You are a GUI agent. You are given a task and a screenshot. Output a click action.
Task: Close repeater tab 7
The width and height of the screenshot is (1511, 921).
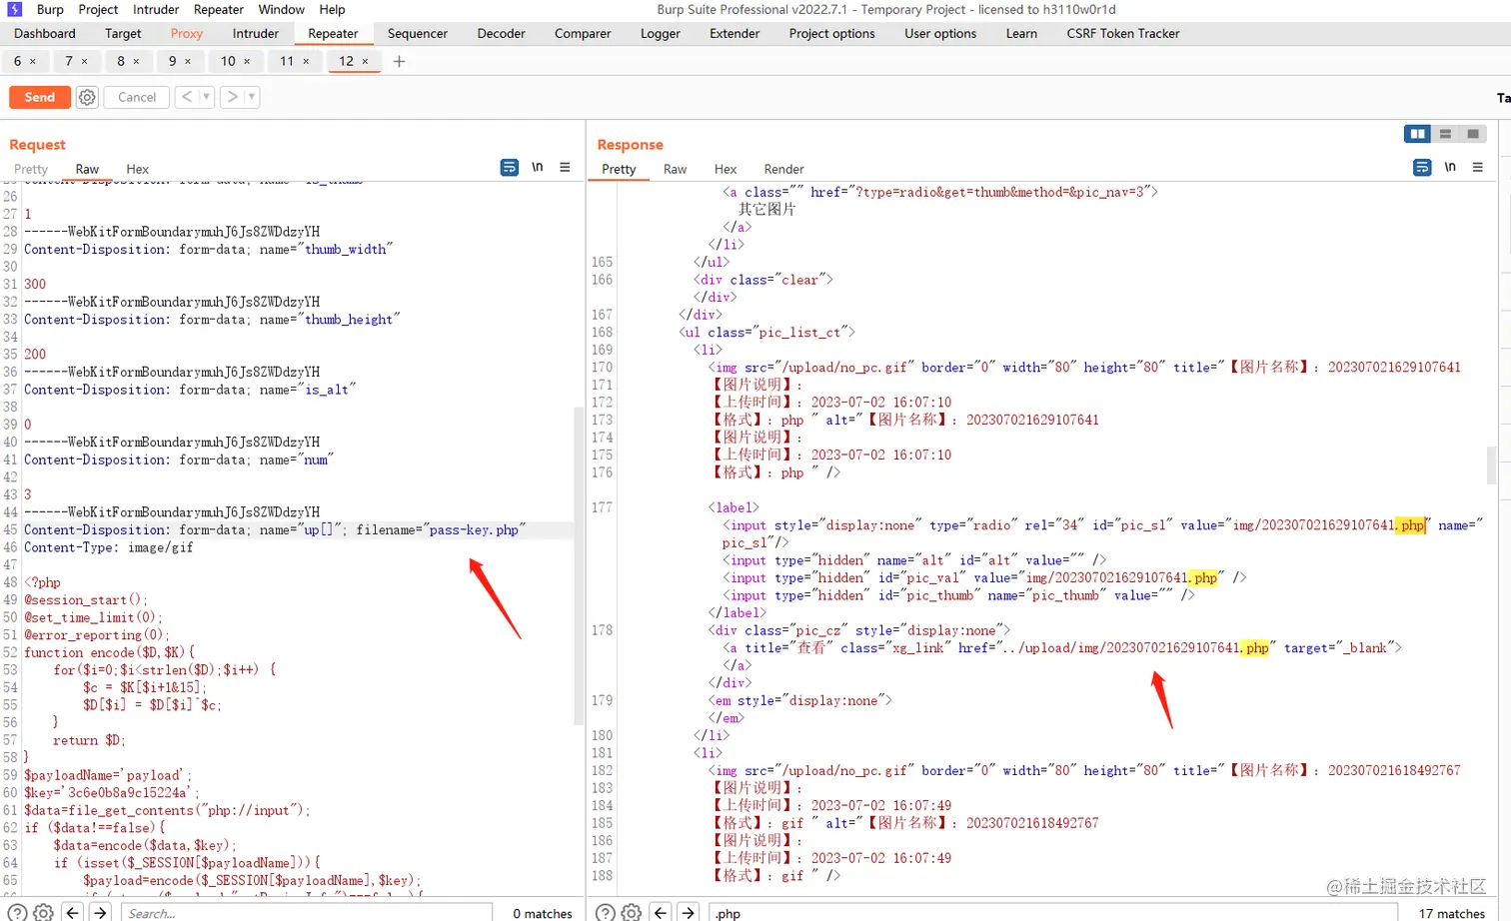pos(84,62)
